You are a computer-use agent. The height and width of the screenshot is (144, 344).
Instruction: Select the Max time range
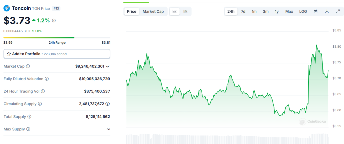[289, 12]
